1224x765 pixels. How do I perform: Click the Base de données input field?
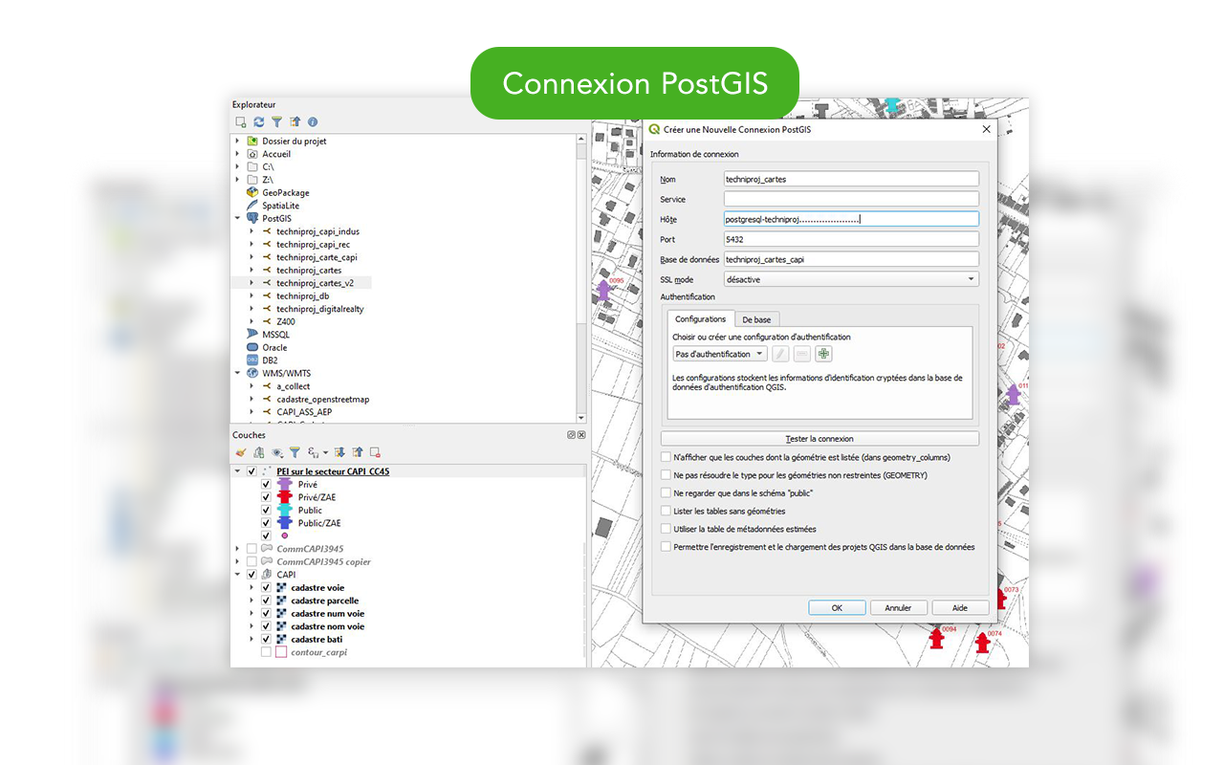click(x=851, y=259)
